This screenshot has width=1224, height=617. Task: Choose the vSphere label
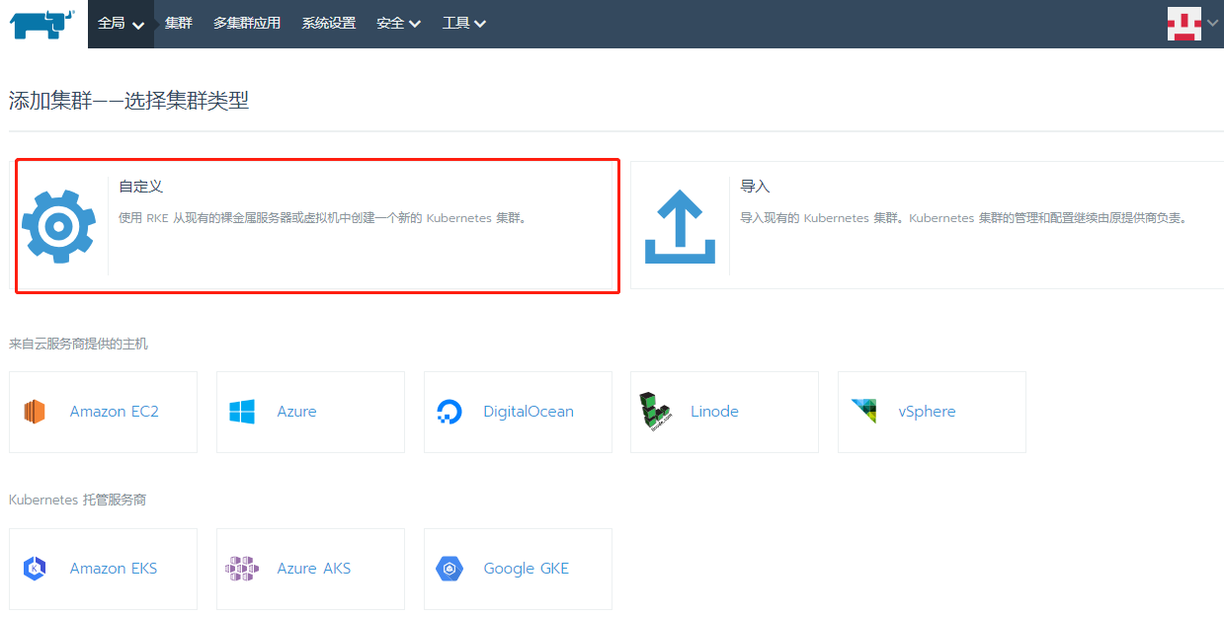[x=927, y=412]
